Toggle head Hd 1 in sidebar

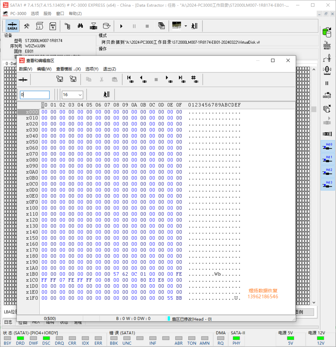(328, 159)
